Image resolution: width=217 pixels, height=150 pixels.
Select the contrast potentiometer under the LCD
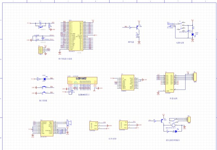click(x=72, y=92)
